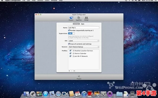Open the document stack beside Trash

click(126, 94)
